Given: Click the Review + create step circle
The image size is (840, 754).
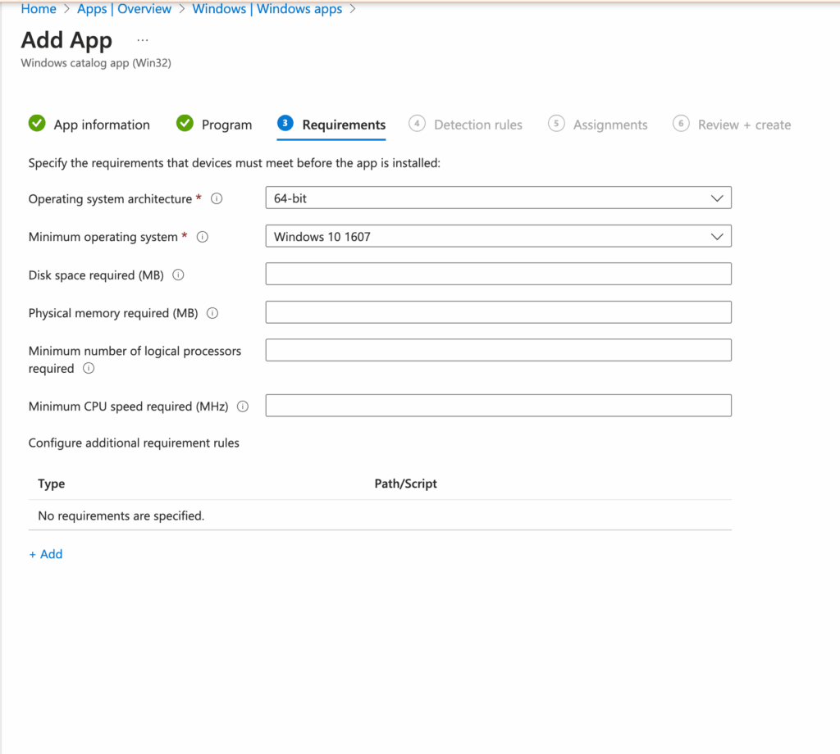Looking at the screenshot, I should tap(681, 124).
